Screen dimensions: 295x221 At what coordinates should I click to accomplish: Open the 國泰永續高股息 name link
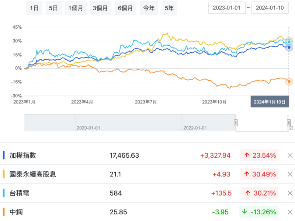click(x=33, y=174)
